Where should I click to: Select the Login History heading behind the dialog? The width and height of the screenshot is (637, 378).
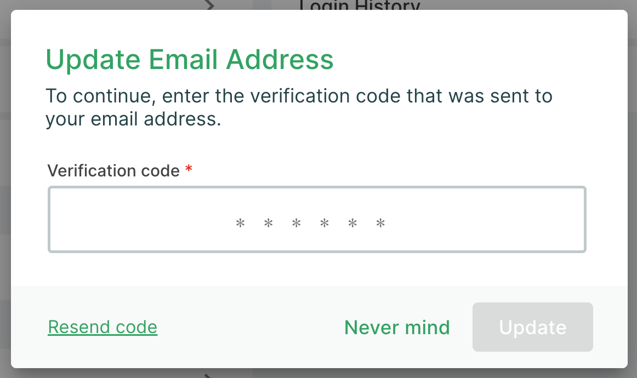(360, 5)
